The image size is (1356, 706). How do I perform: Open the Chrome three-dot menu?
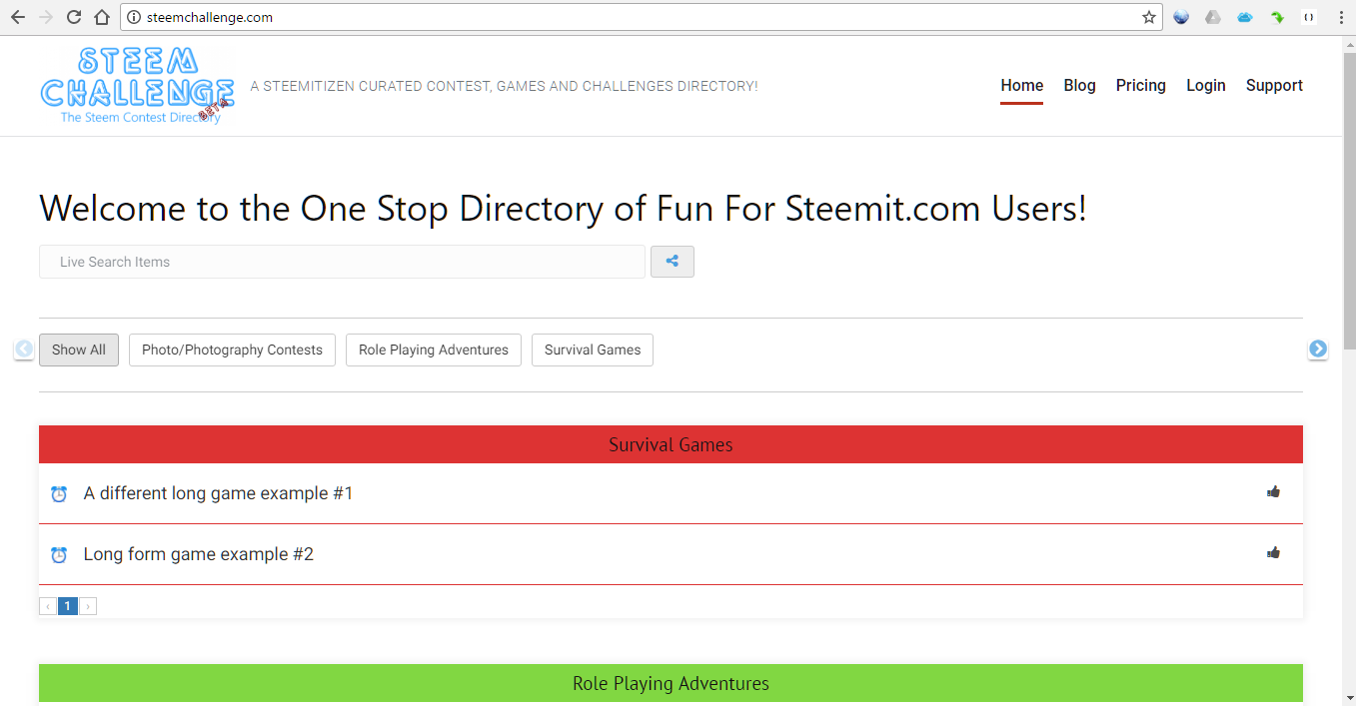point(1341,17)
